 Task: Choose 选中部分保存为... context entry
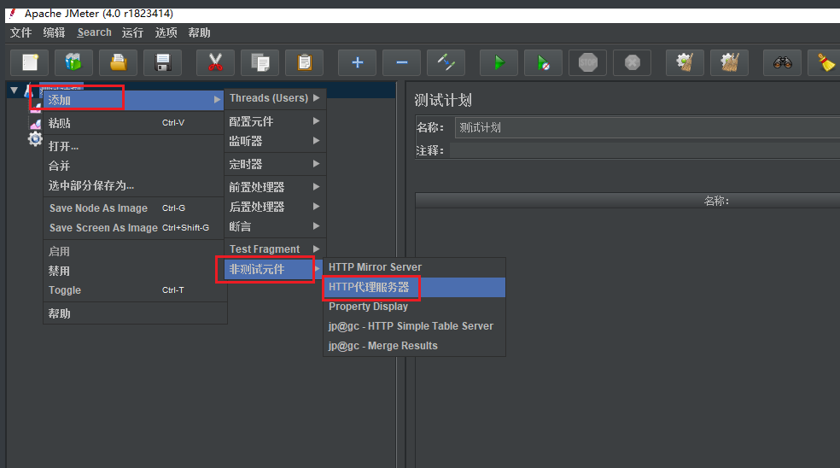click(135, 186)
